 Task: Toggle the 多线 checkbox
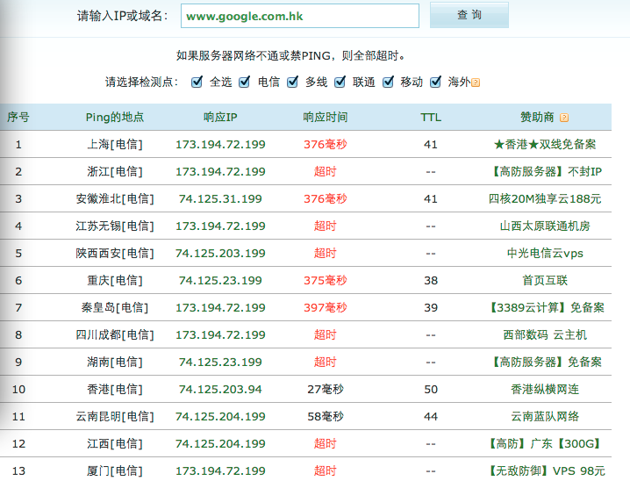click(x=292, y=82)
